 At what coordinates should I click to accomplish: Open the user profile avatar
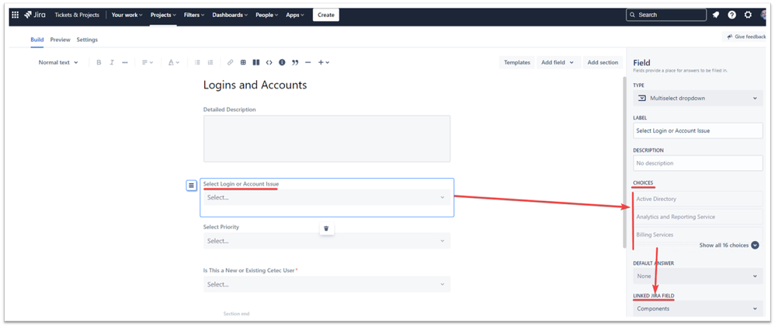[765, 15]
